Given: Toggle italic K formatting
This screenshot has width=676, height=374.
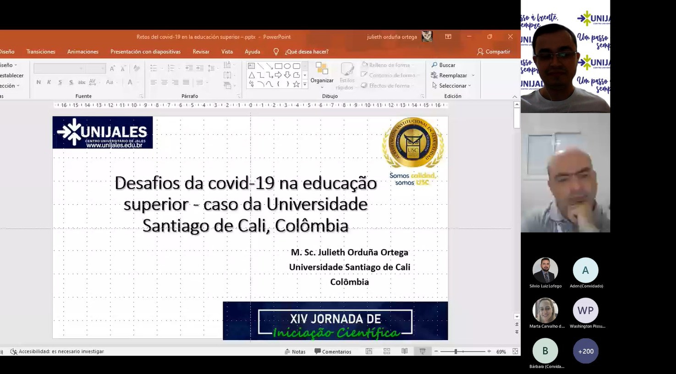Looking at the screenshot, I should 49,82.
